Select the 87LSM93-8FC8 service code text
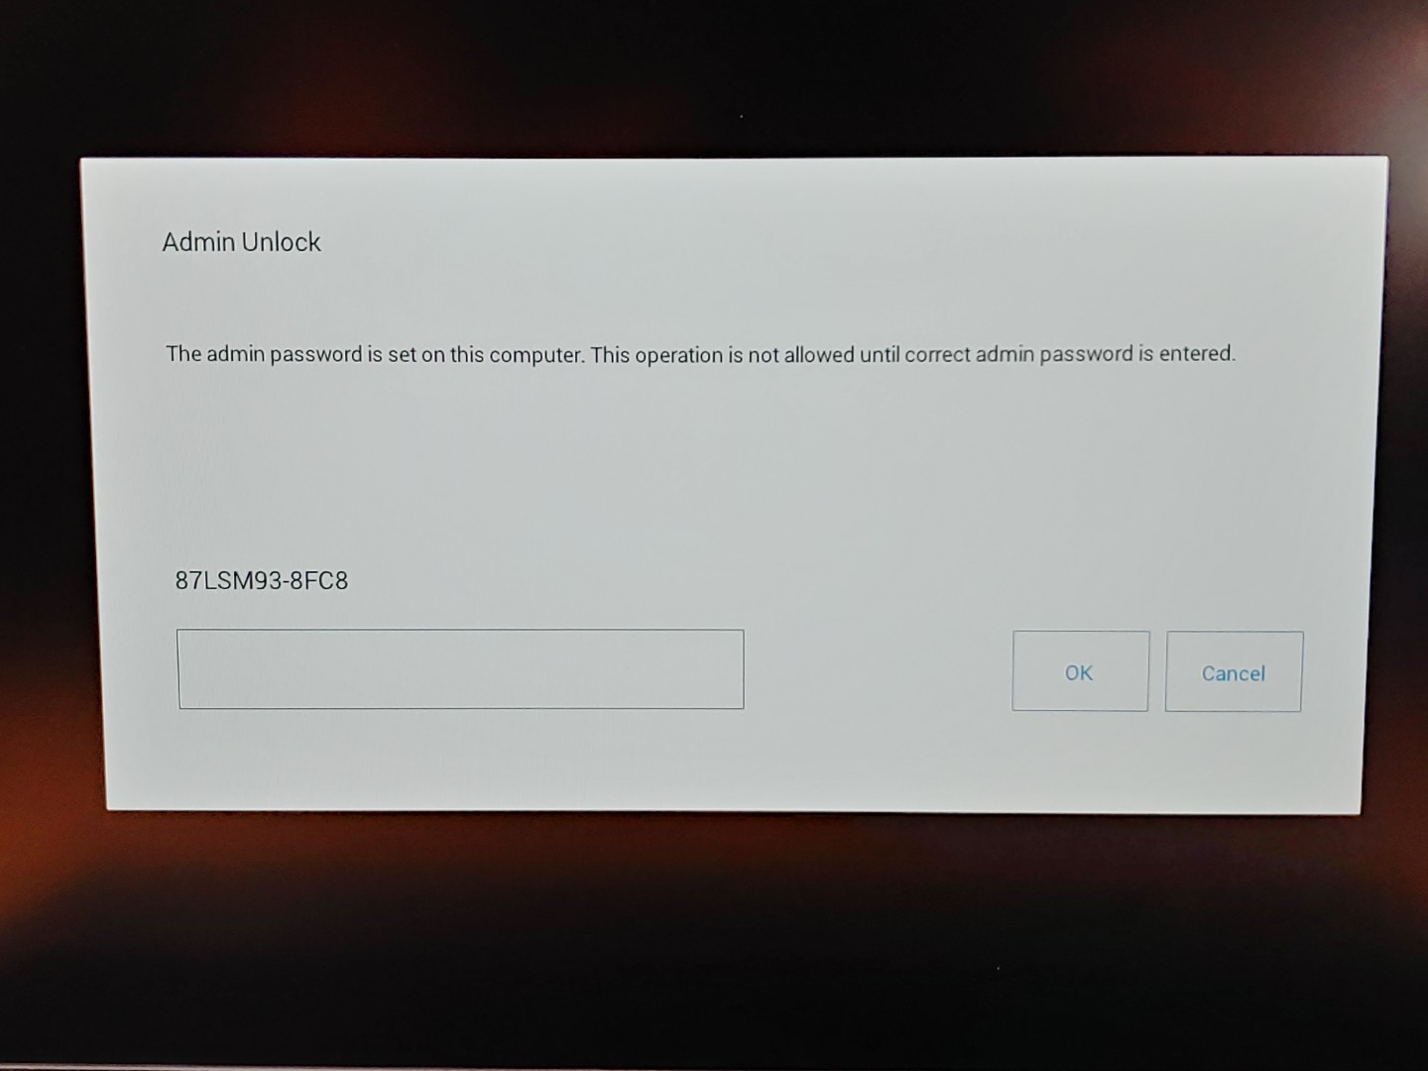 coord(262,580)
